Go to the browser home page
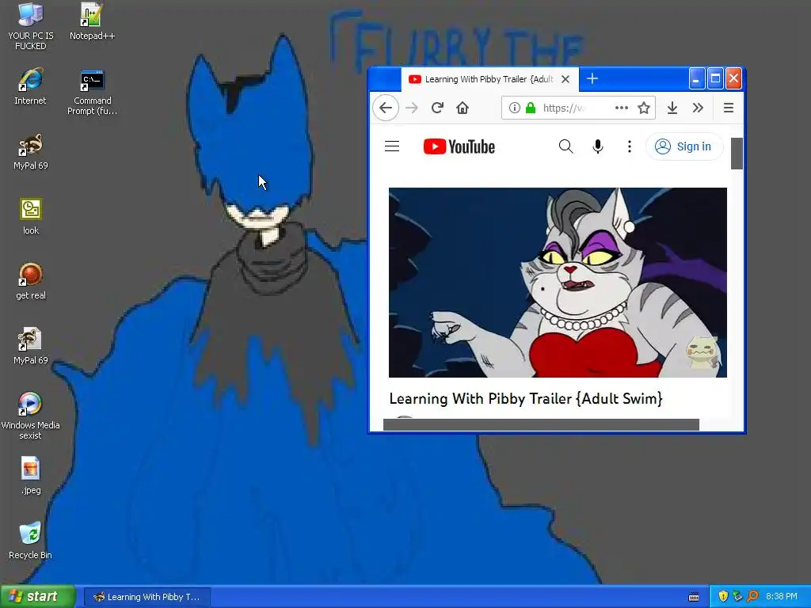The width and height of the screenshot is (811, 608). click(463, 108)
